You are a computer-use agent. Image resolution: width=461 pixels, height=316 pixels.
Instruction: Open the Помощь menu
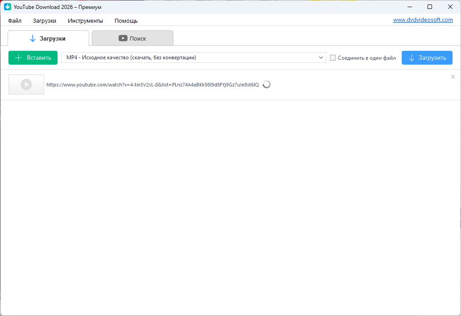click(126, 21)
